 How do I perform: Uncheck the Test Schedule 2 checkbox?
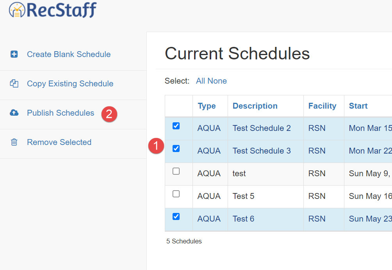point(176,126)
